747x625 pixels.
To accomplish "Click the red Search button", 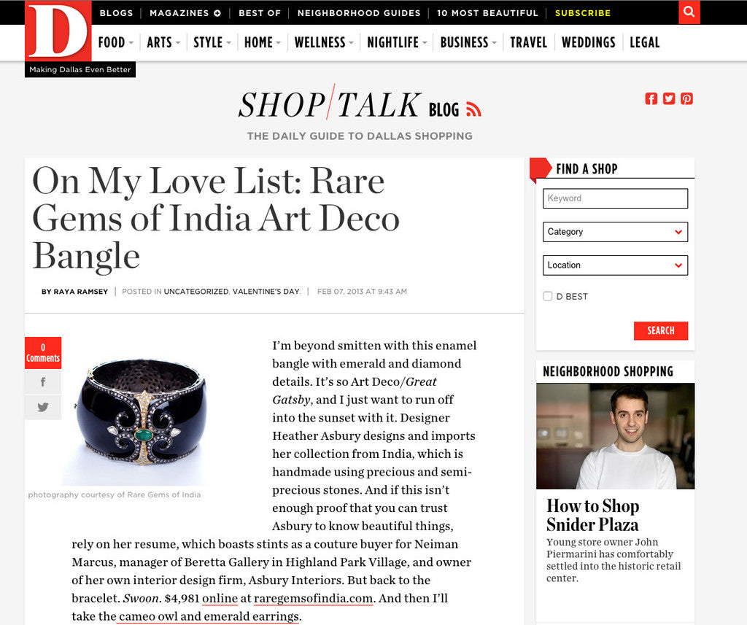I will 661,330.
